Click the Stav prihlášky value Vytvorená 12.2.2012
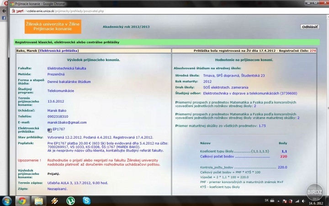The width and height of the screenshot is (329, 206). (100, 137)
